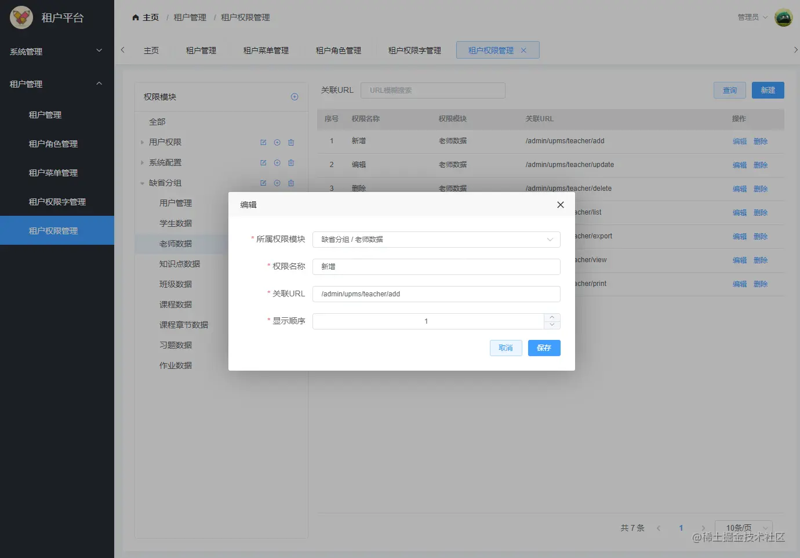The width and height of the screenshot is (800, 558).
Task: Click 保存 to save the dialog
Action: (x=544, y=348)
